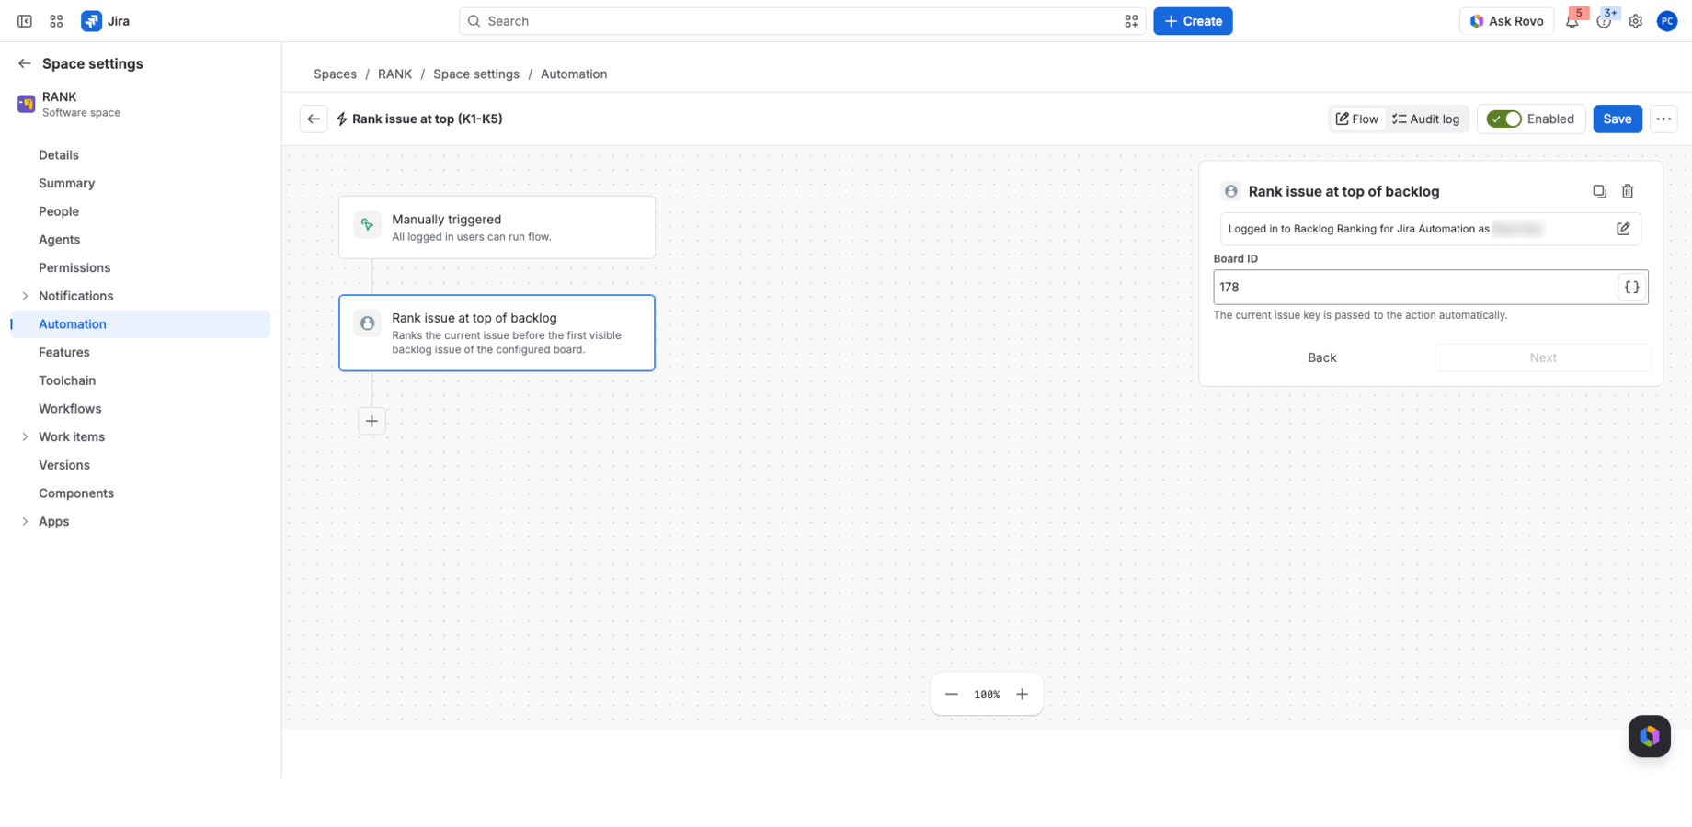Zoom in the flow canvas
1692x827 pixels.
point(1022,695)
